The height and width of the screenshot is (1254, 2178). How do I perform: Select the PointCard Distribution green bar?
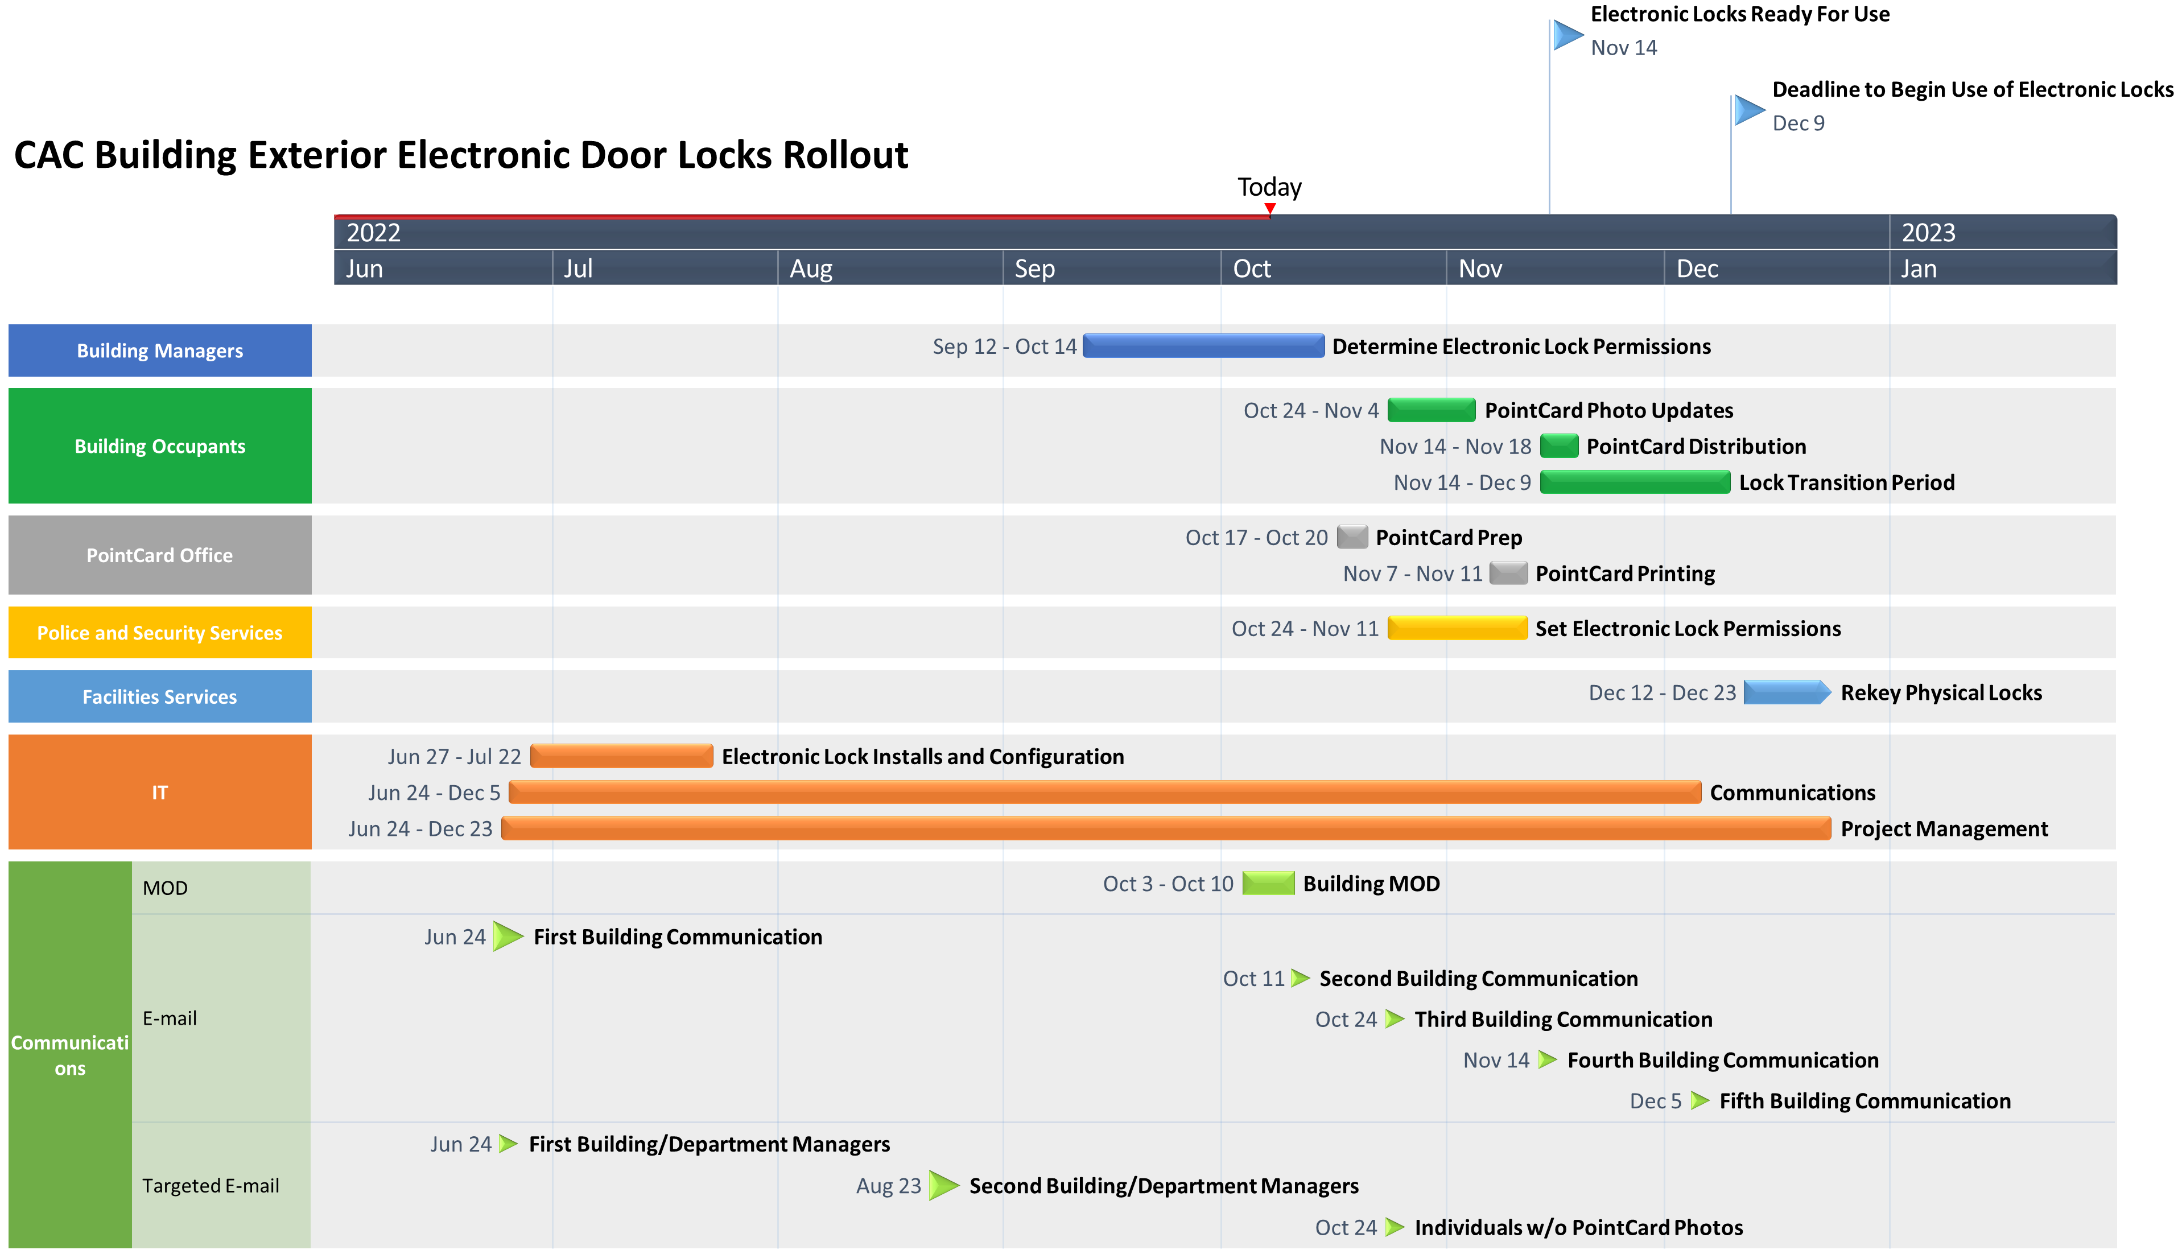coord(1559,446)
